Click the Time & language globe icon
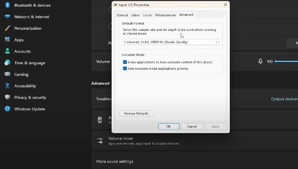Screen dimensions: 298x169 [x=7, y=63]
